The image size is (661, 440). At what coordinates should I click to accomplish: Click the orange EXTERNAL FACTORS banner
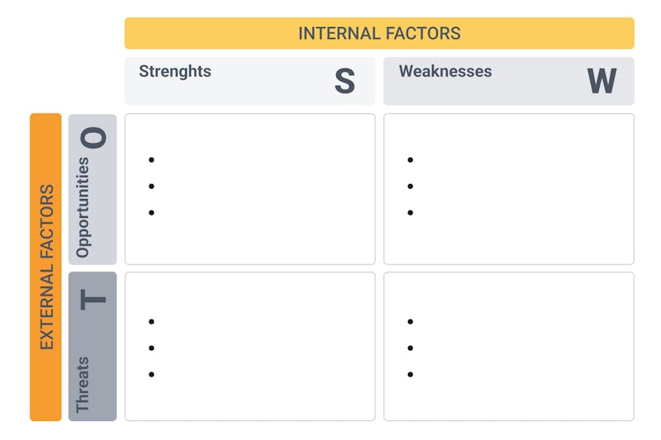(x=46, y=267)
